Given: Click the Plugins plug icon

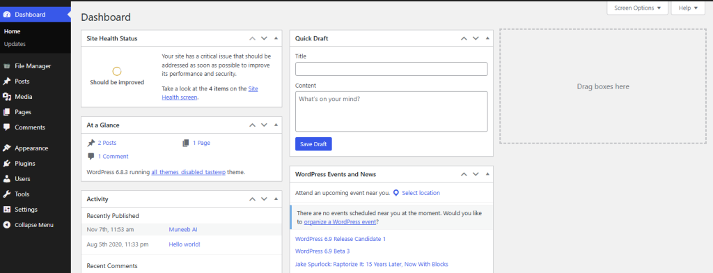Looking at the screenshot, I should [7, 164].
